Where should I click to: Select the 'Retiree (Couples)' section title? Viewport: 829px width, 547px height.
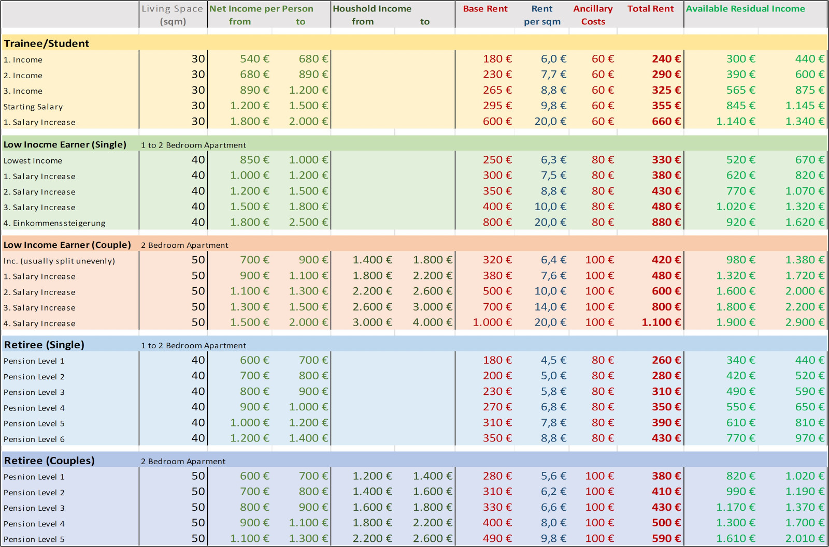click(49, 461)
